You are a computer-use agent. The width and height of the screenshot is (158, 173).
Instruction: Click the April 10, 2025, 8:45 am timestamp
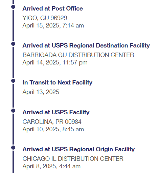pos(53,129)
